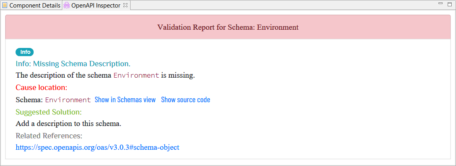
Task: Click the Component Details tab icon
Action: point(5,5)
